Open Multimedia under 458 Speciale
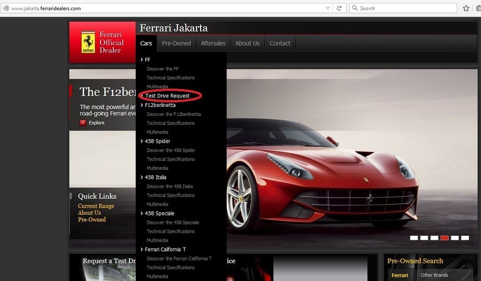Screen dimensions: 481x281 click(157, 240)
